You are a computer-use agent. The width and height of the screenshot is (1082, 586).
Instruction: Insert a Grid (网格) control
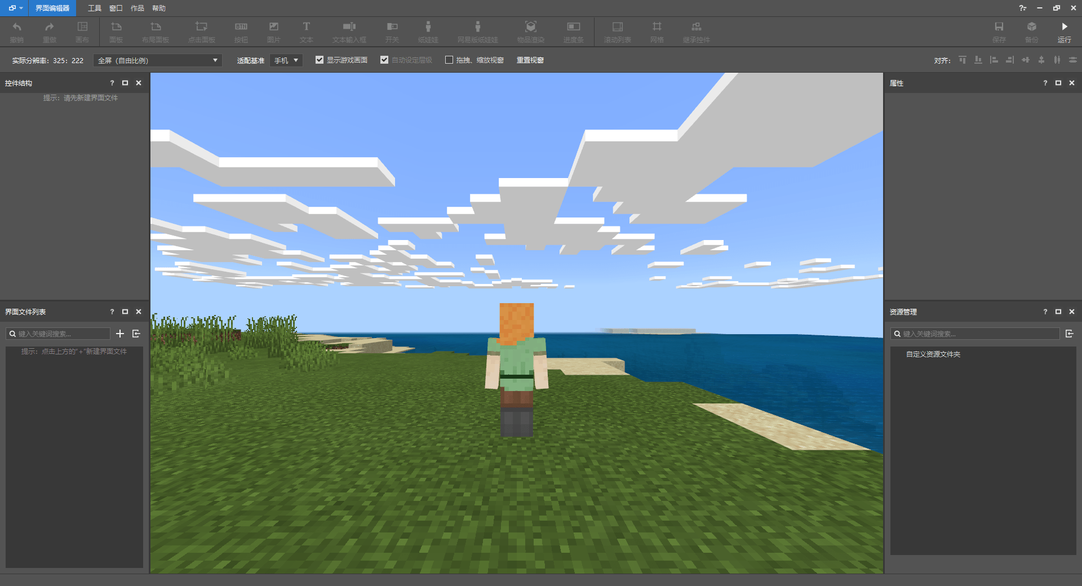click(657, 32)
